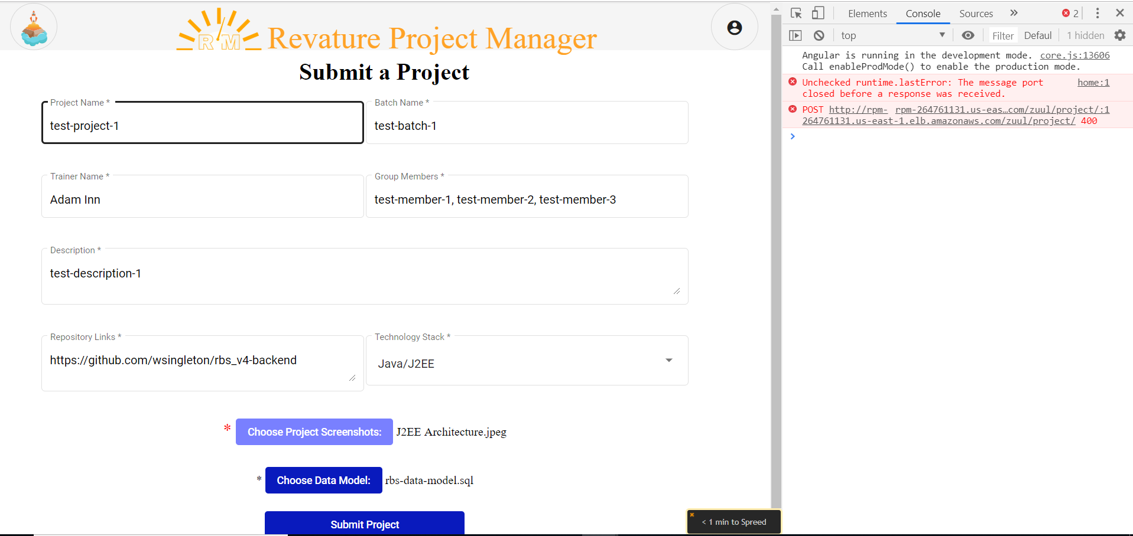This screenshot has height=536, width=1133.
Task: Open the Sources tab
Action: tap(975, 13)
